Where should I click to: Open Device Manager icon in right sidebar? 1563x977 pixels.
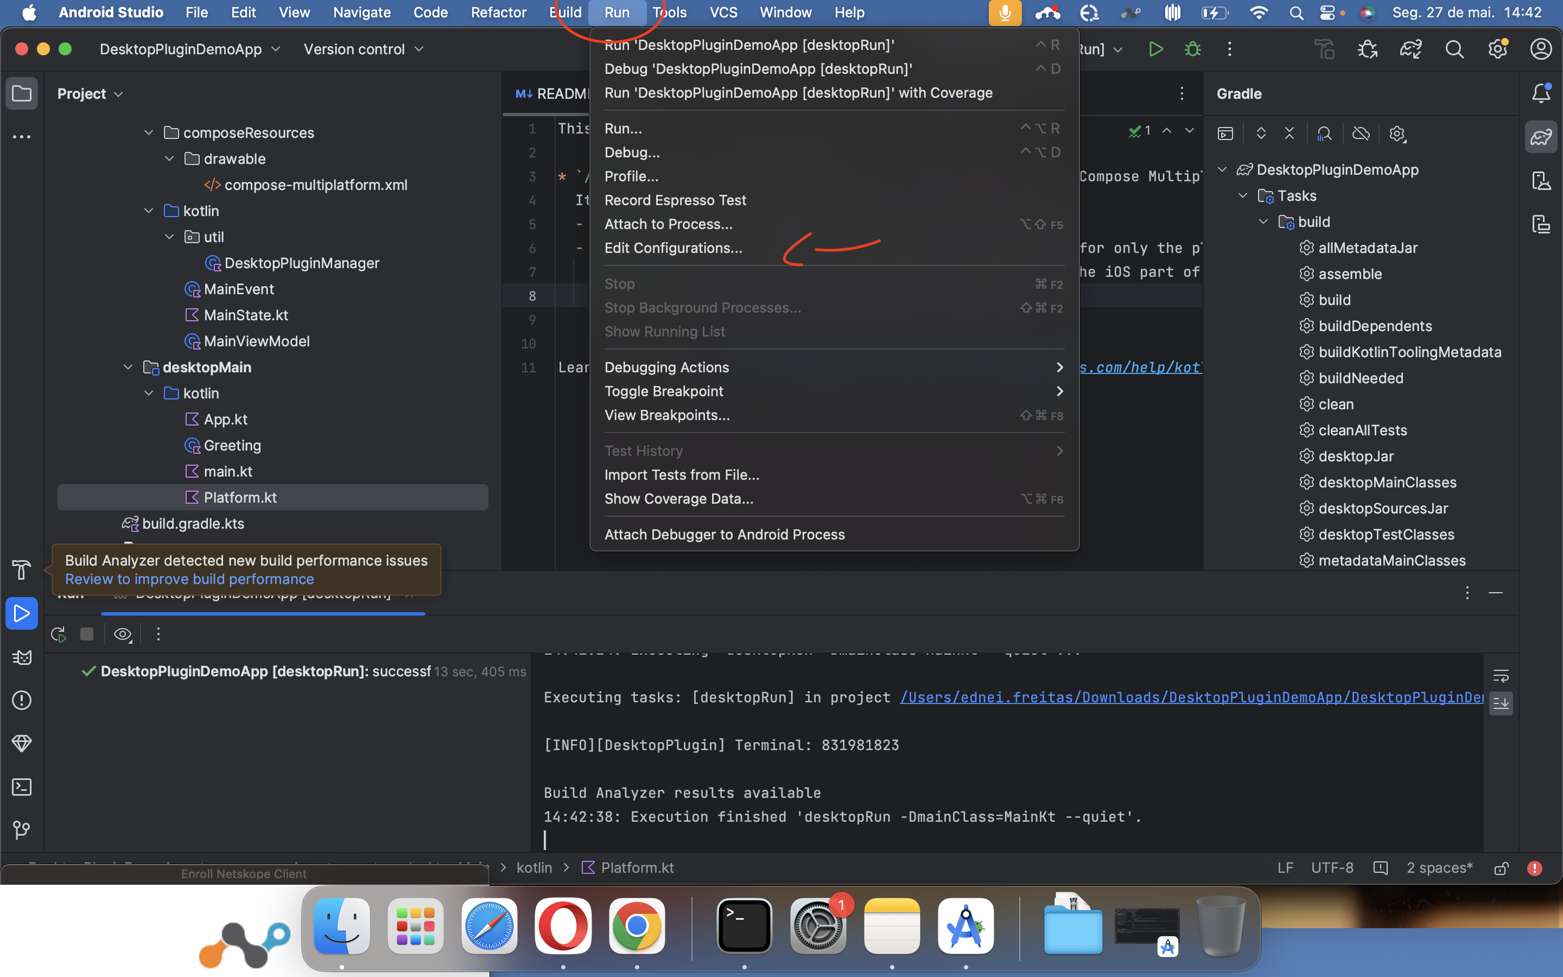[1541, 181]
